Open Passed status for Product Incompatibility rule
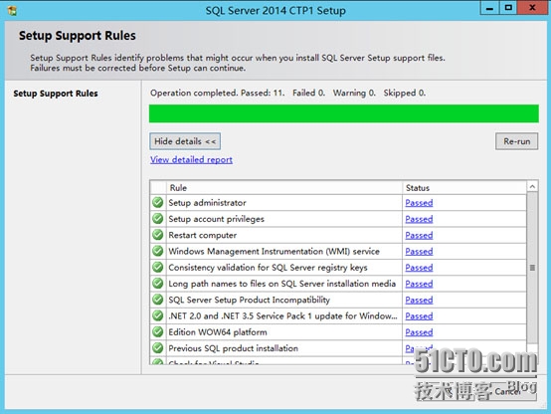The width and height of the screenshot is (551, 414). [419, 300]
